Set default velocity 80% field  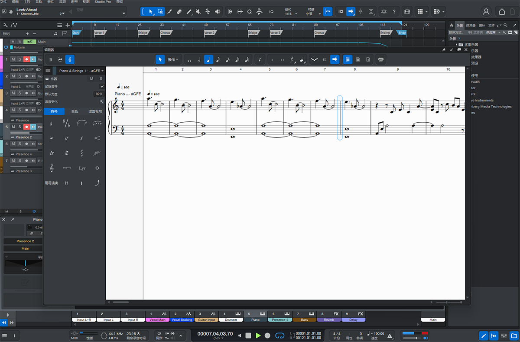tap(99, 94)
